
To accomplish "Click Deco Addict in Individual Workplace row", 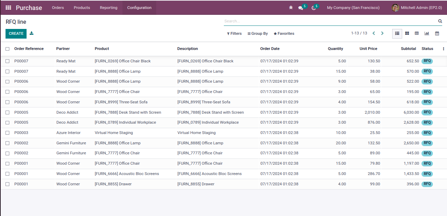I will [67, 122].
